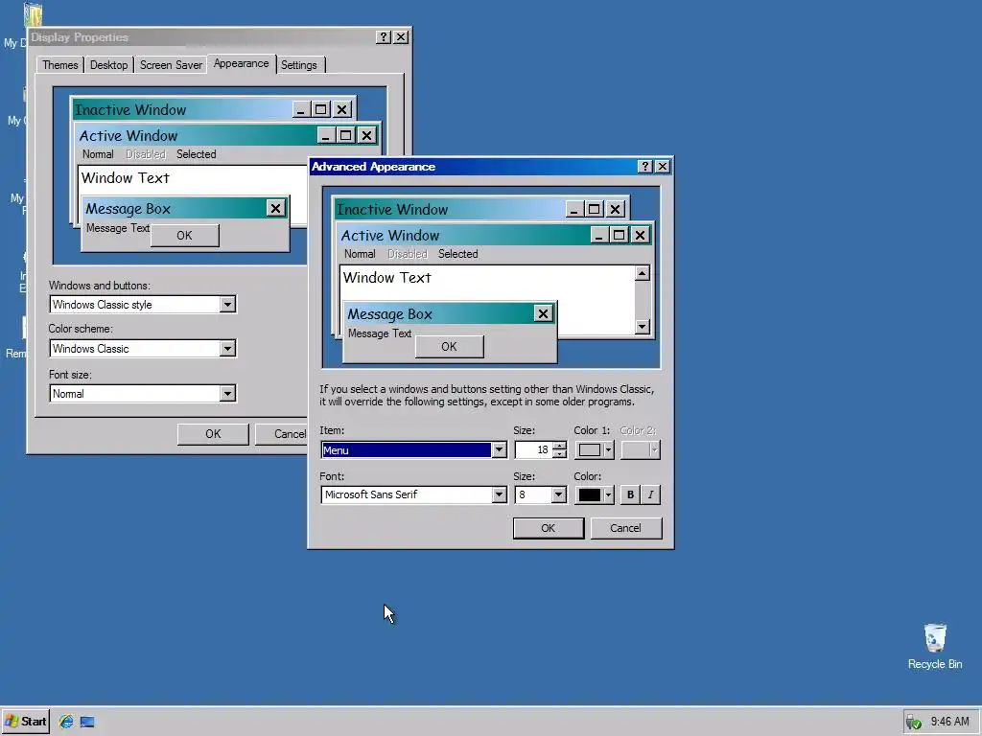Switch to the Themes tab

pyautogui.click(x=60, y=65)
